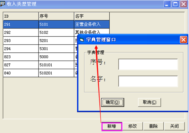The image size is (189, 133).
Task: Click the 收入类型管理 window icon
Action: point(3,4)
